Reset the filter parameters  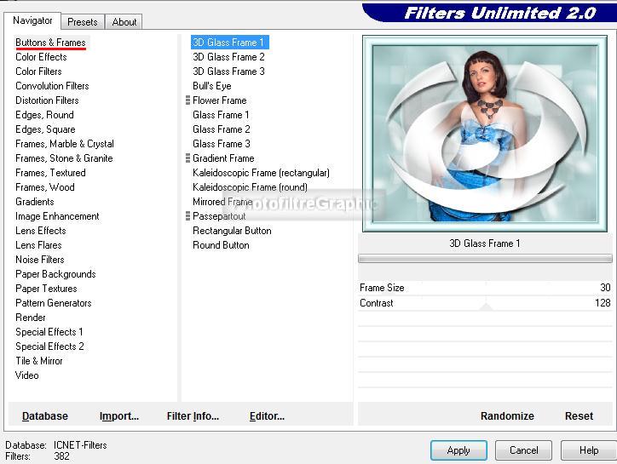[579, 416]
